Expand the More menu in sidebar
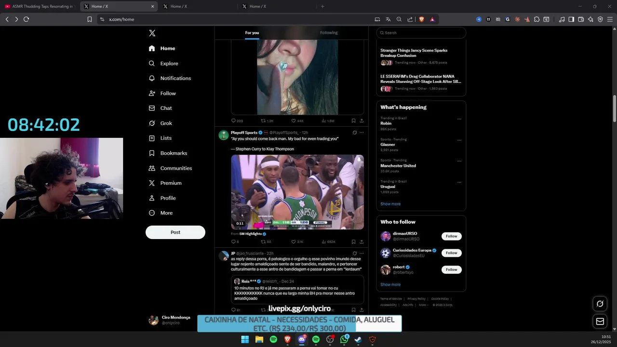This screenshot has height=347, width=617. click(x=161, y=213)
